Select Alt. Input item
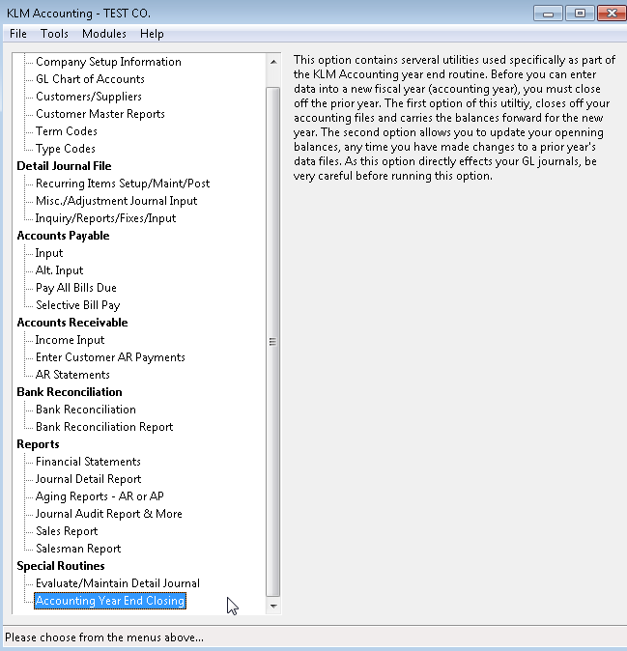627x651 pixels. click(x=59, y=270)
